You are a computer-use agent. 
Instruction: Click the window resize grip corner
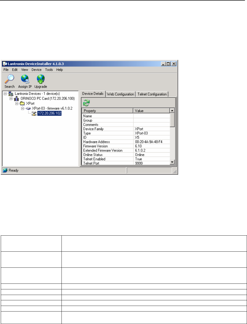pyautogui.click(x=175, y=172)
